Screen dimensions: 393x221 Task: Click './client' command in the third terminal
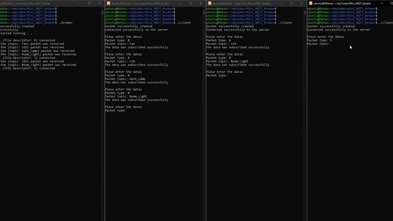click(285, 23)
